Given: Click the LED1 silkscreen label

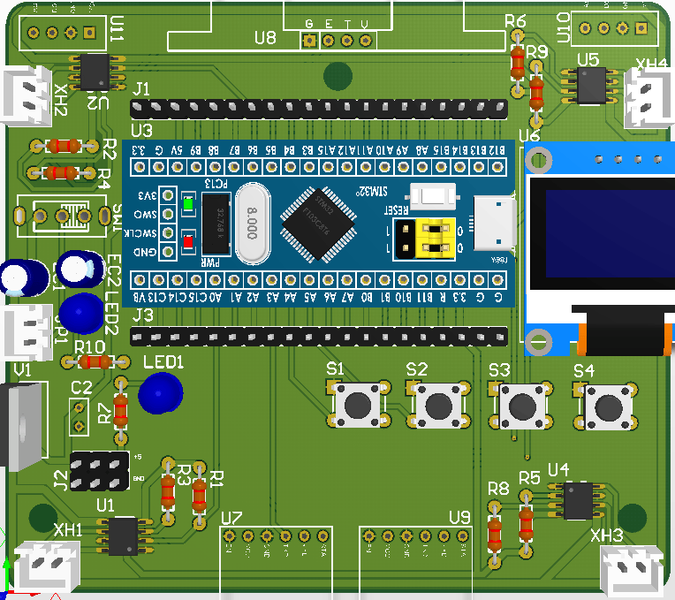Looking at the screenshot, I should 163,362.
